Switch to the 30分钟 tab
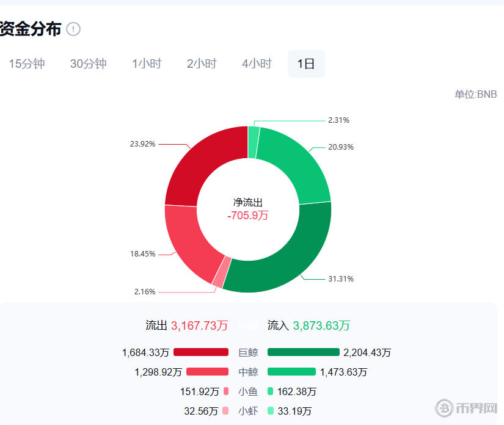 click(x=88, y=64)
